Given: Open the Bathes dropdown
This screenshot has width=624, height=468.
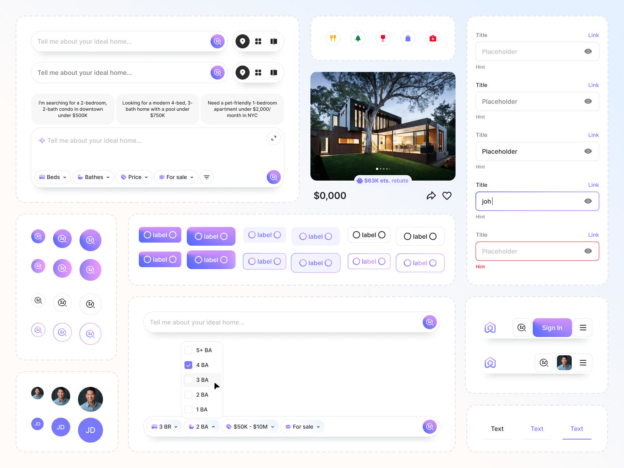Looking at the screenshot, I should tap(94, 177).
